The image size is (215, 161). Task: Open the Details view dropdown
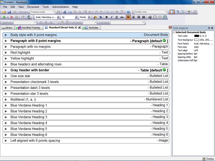coord(166,12)
